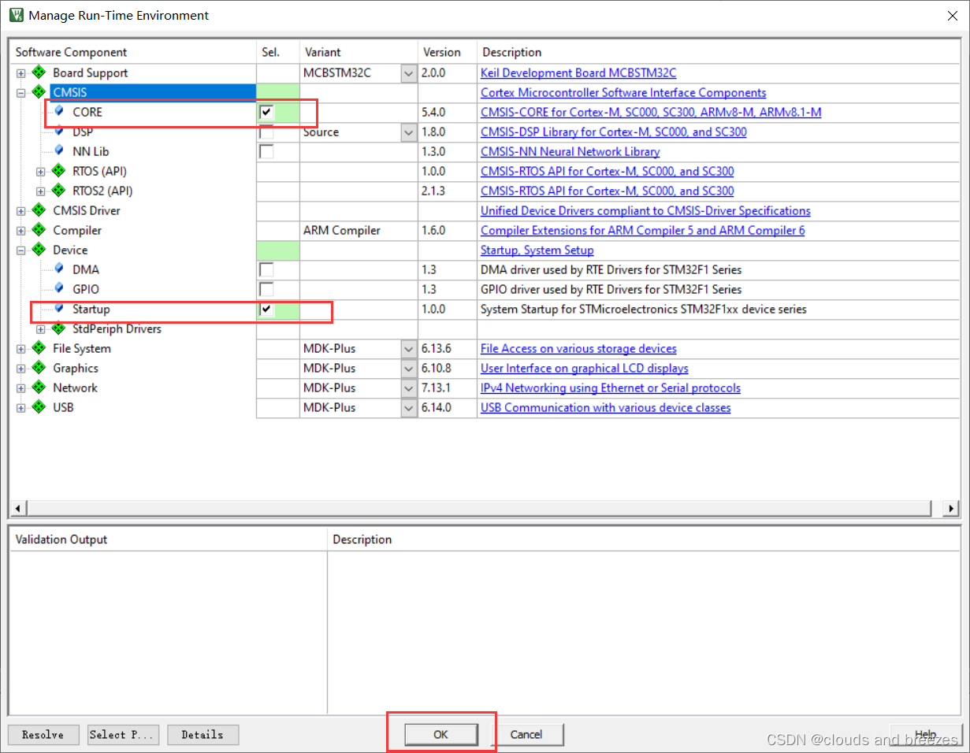Expand the USB tree node
970x753 pixels.
click(21, 408)
